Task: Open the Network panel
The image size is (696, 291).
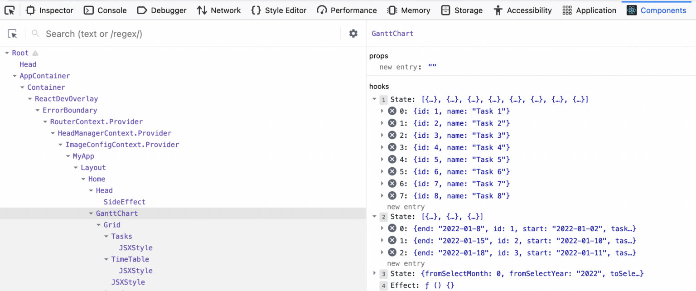Action: (219, 10)
